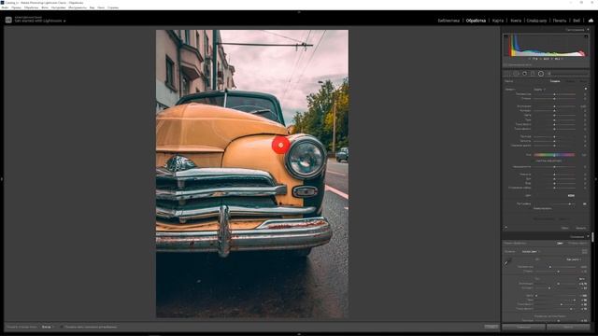Choose Color (Цвет) treatment
The width and height of the screenshot is (598, 336).
tap(560, 243)
